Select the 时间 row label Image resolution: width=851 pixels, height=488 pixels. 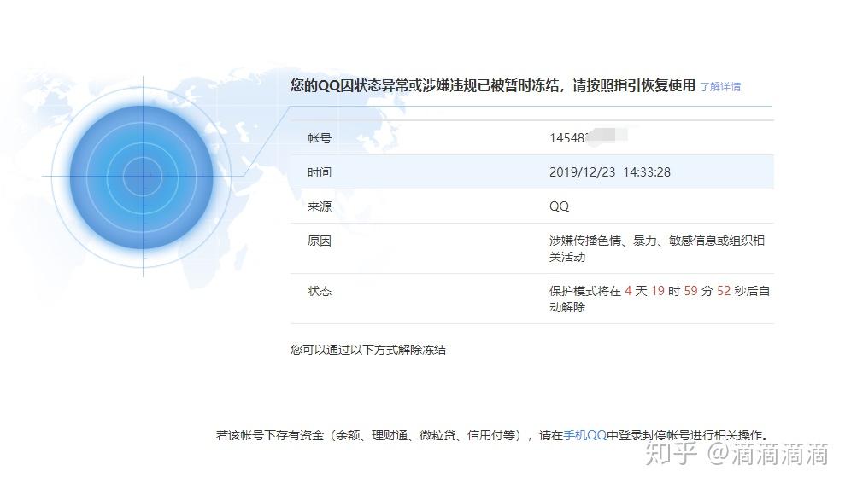point(320,171)
